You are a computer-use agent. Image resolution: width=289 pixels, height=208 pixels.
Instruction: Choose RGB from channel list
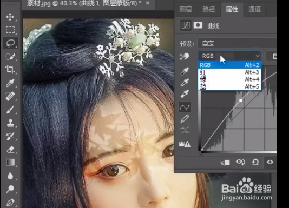tap(229, 65)
